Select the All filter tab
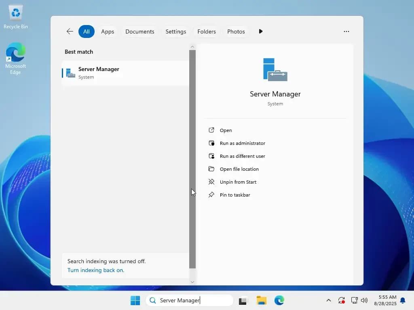The height and width of the screenshot is (310, 414). pos(87,31)
